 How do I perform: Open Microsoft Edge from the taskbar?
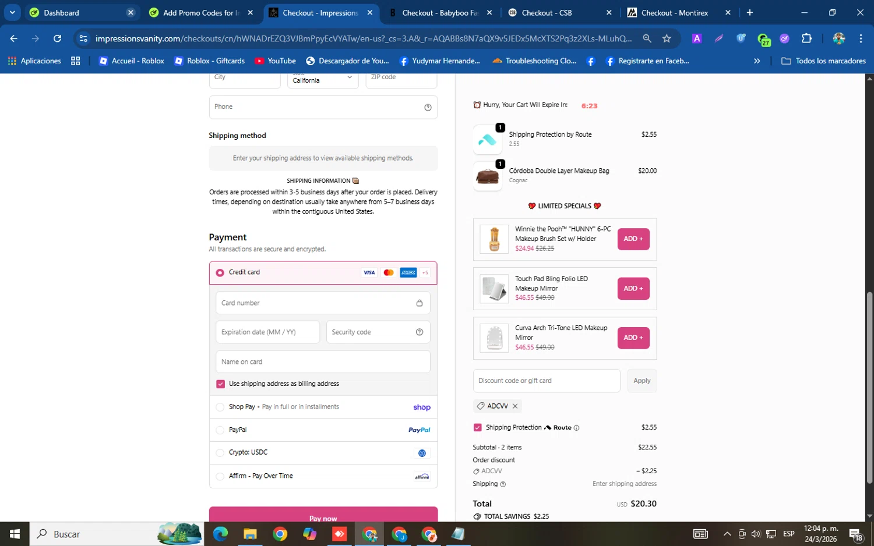(220, 534)
